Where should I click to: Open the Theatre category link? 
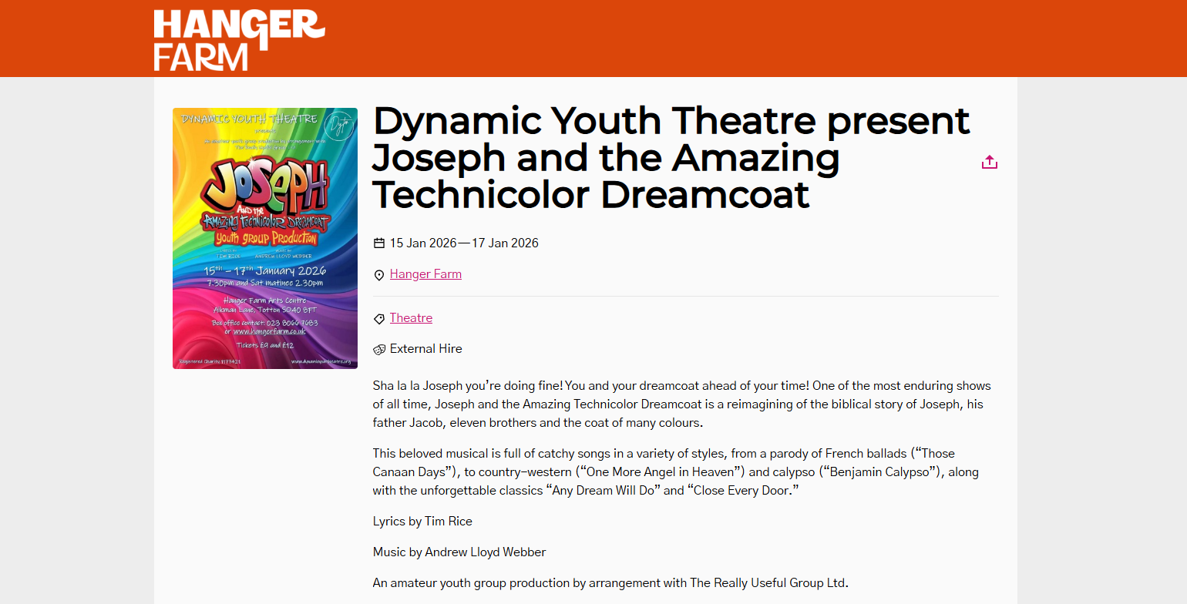(x=411, y=318)
